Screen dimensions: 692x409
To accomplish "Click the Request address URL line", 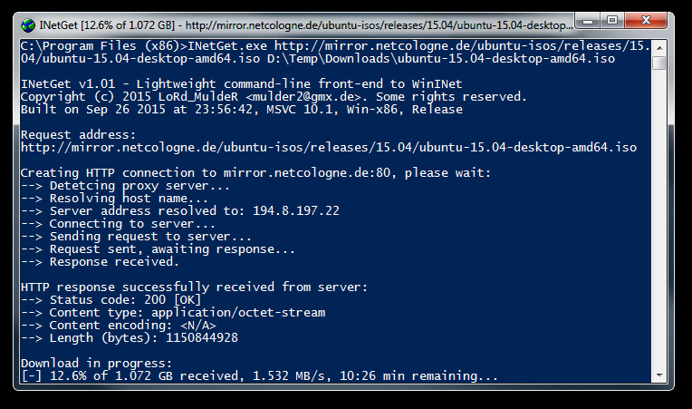I will tap(329, 147).
